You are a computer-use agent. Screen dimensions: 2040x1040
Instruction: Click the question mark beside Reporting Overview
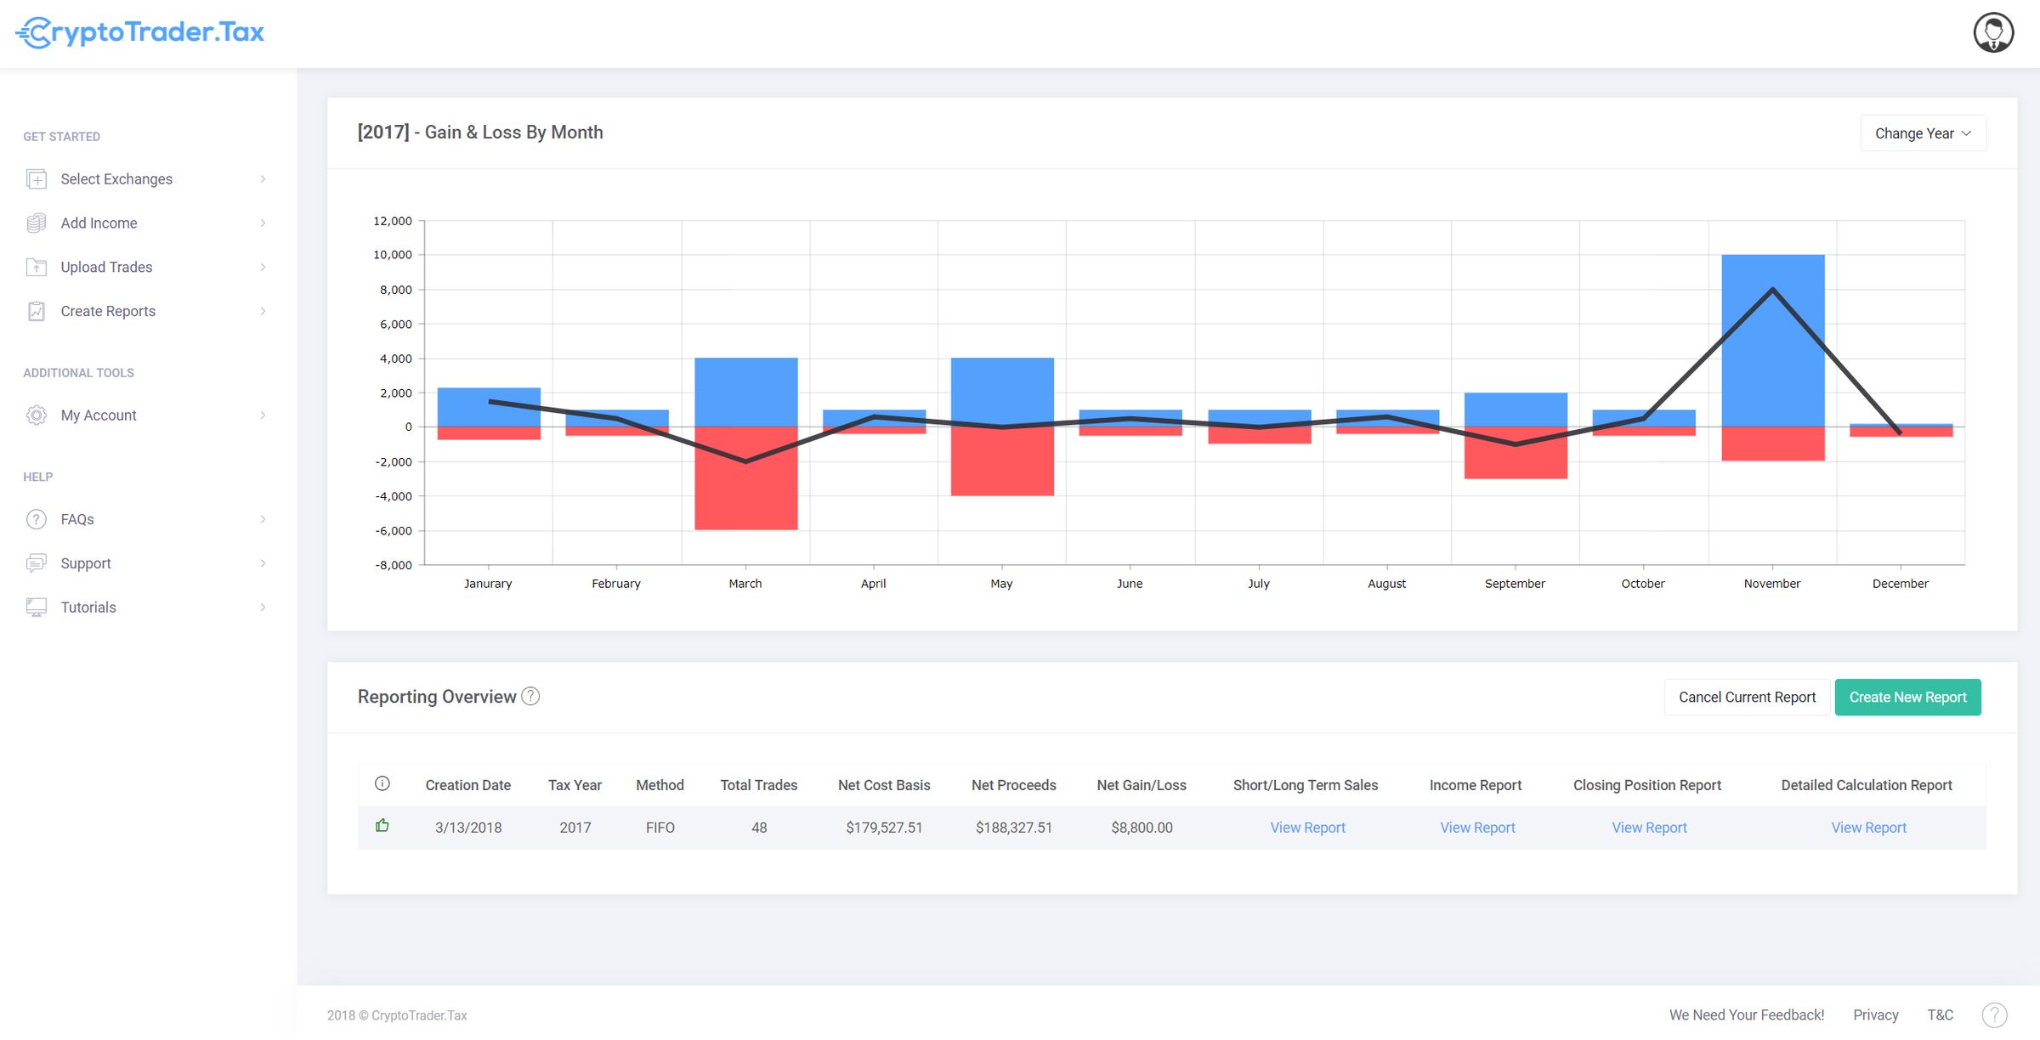(x=531, y=696)
